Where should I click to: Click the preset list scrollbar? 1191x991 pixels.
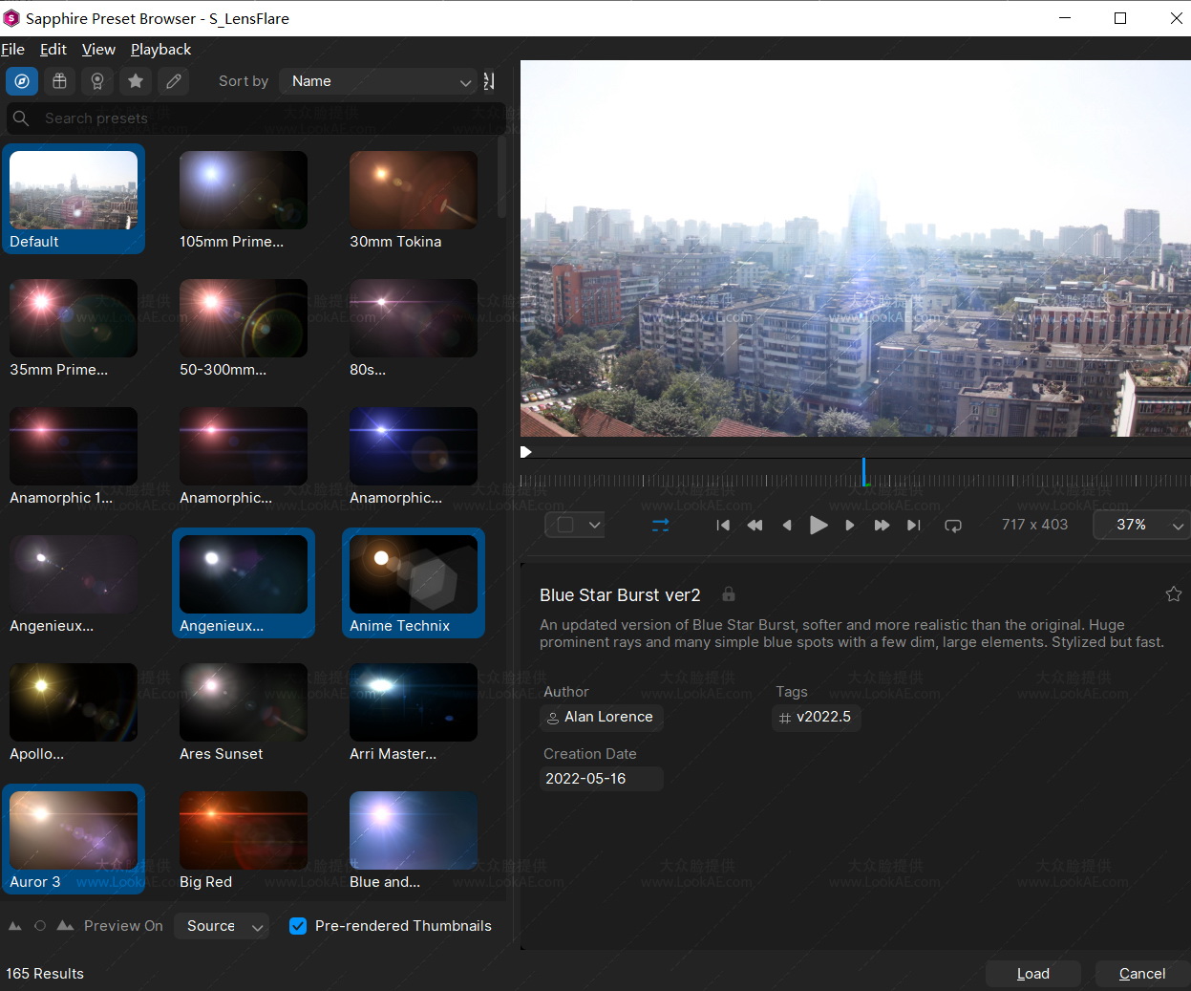[502, 177]
